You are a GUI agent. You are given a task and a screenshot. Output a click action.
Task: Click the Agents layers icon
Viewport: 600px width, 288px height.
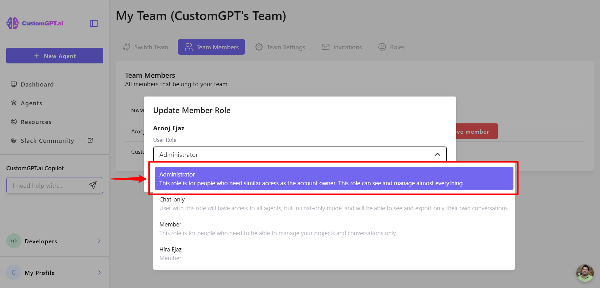point(14,103)
